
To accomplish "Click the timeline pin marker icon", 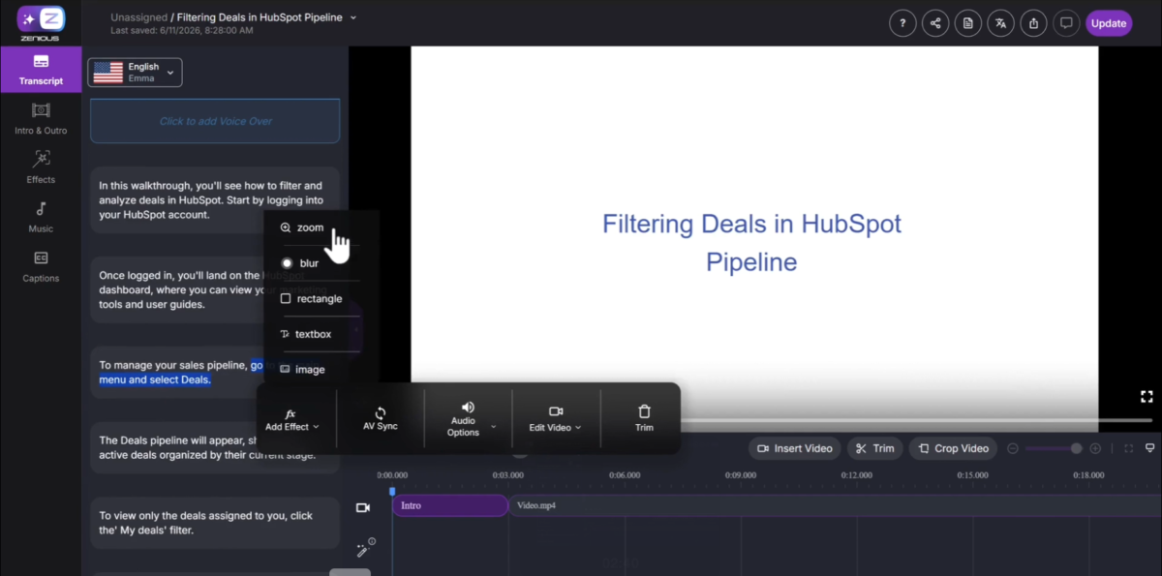I will tap(1149, 448).
